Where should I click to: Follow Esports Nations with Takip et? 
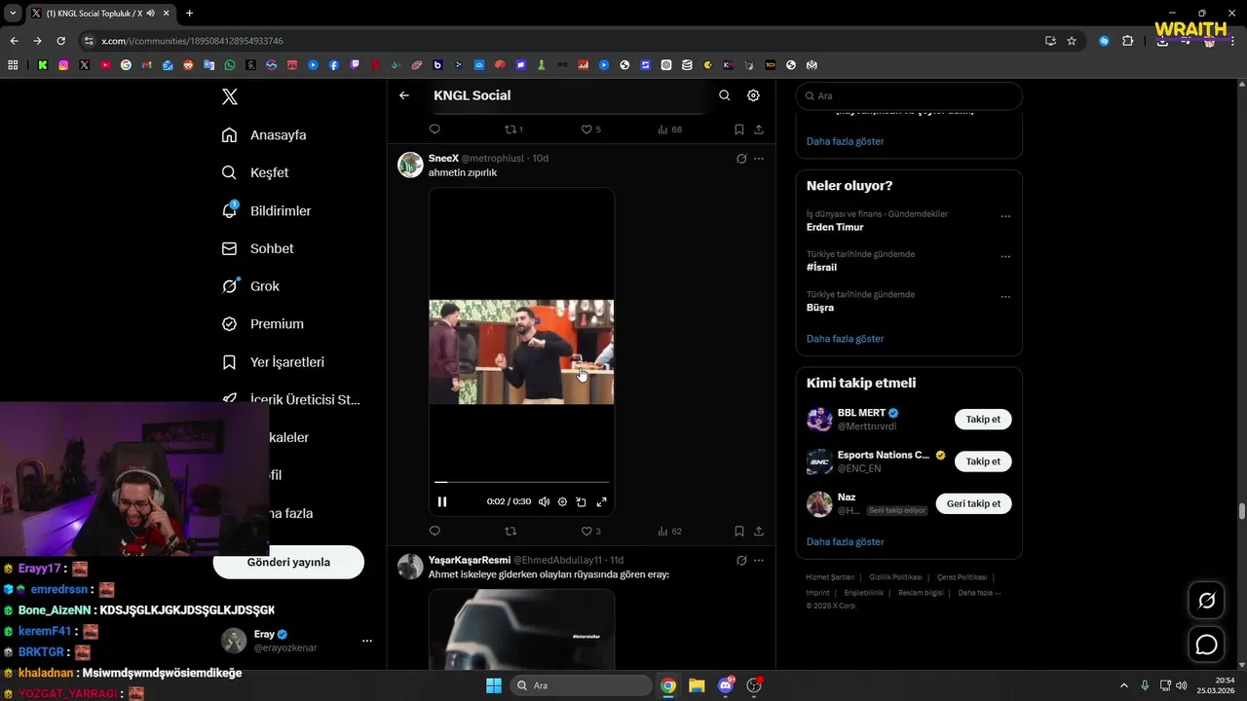983,461
